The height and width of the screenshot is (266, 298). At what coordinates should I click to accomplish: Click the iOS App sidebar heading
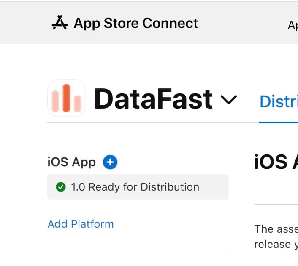(x=72, y=162)
